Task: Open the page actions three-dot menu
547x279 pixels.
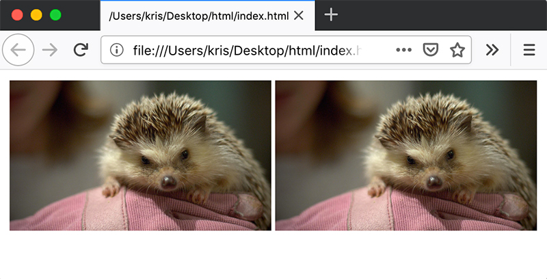Action: click(404, 50)
